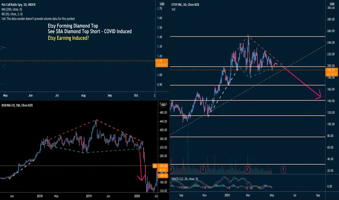Click the 440.00 value on Boeing price axis
The height and width of the screenshot is (200, 339).
coord(163,121)
